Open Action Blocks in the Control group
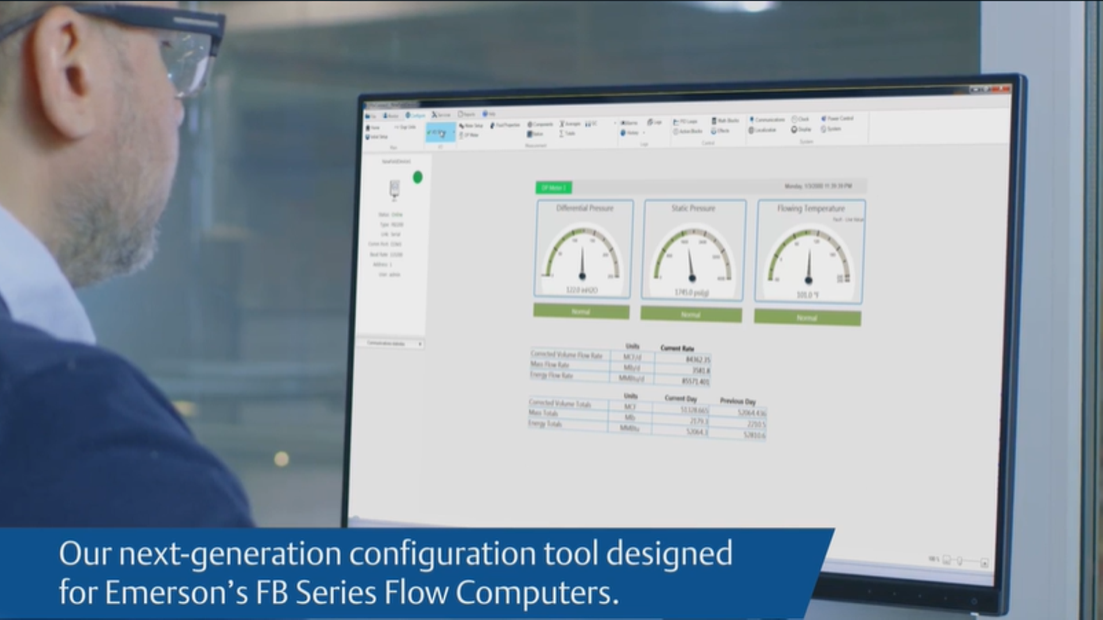1103x620 pixels. coord(688,131)
